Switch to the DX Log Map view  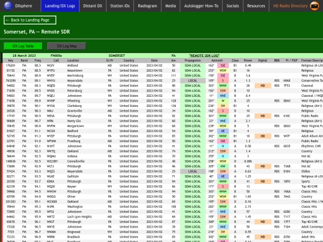(x=67, y=46)
